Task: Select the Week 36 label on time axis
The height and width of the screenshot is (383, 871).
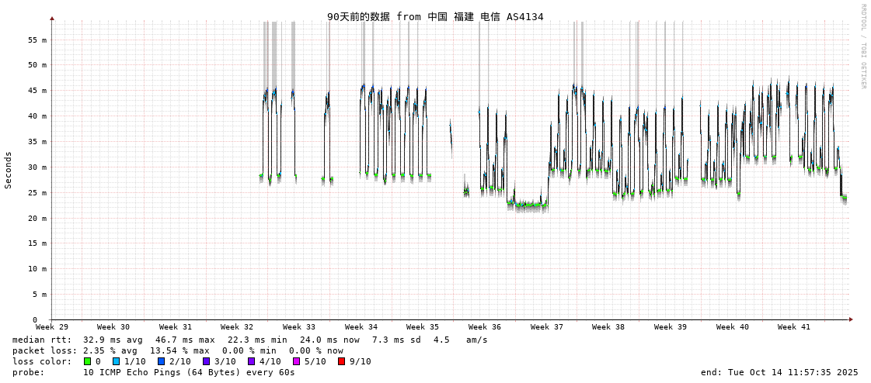Action: pyautogui.click(x=485, y=327)
